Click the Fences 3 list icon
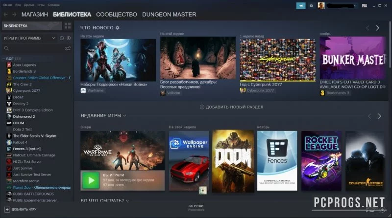The height and width of the screenshot is (218, 392). (9, 149)
